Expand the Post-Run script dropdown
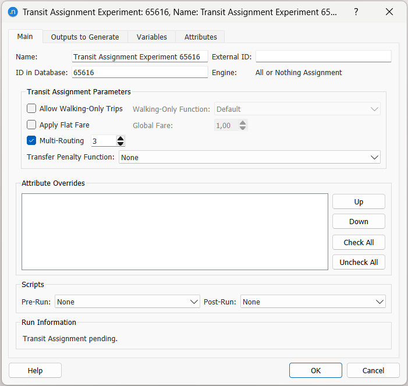The width and height of the screenshot is (408, 386). tap(313, 302)
